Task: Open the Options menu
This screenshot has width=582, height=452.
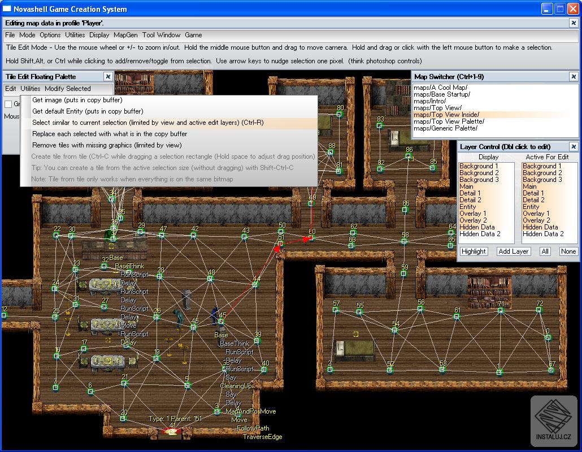Action: (50, 35)
